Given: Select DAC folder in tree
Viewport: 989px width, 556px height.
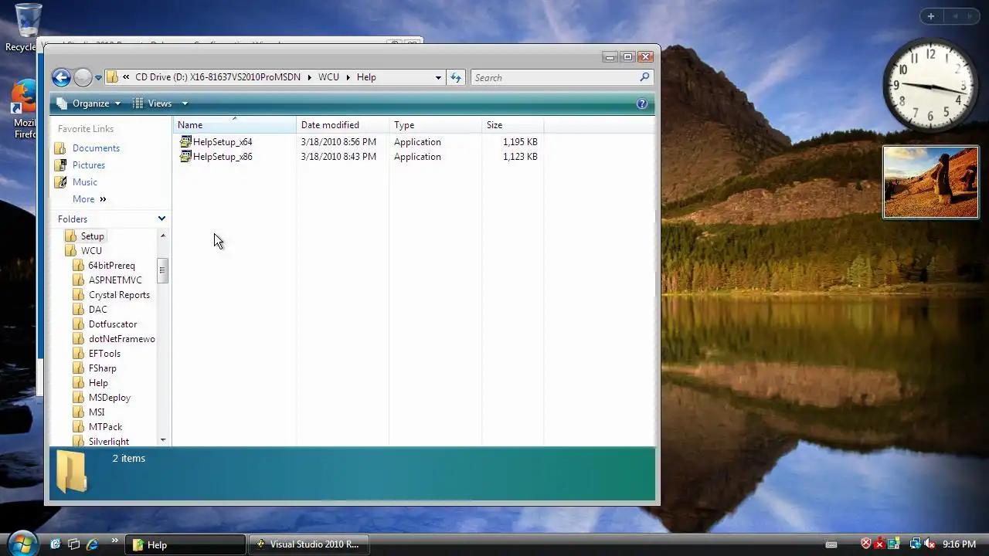Looking at the screenshot, I should pyautogui.click(x=97, y=310).
